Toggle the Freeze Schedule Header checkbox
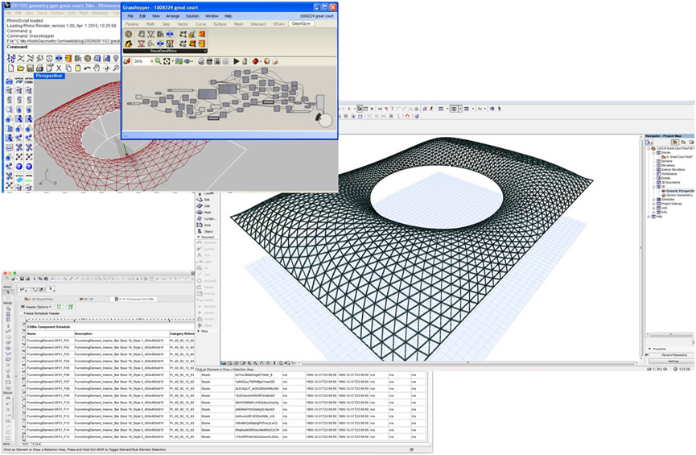The image size is (696, 455). [x=21, y=314]
